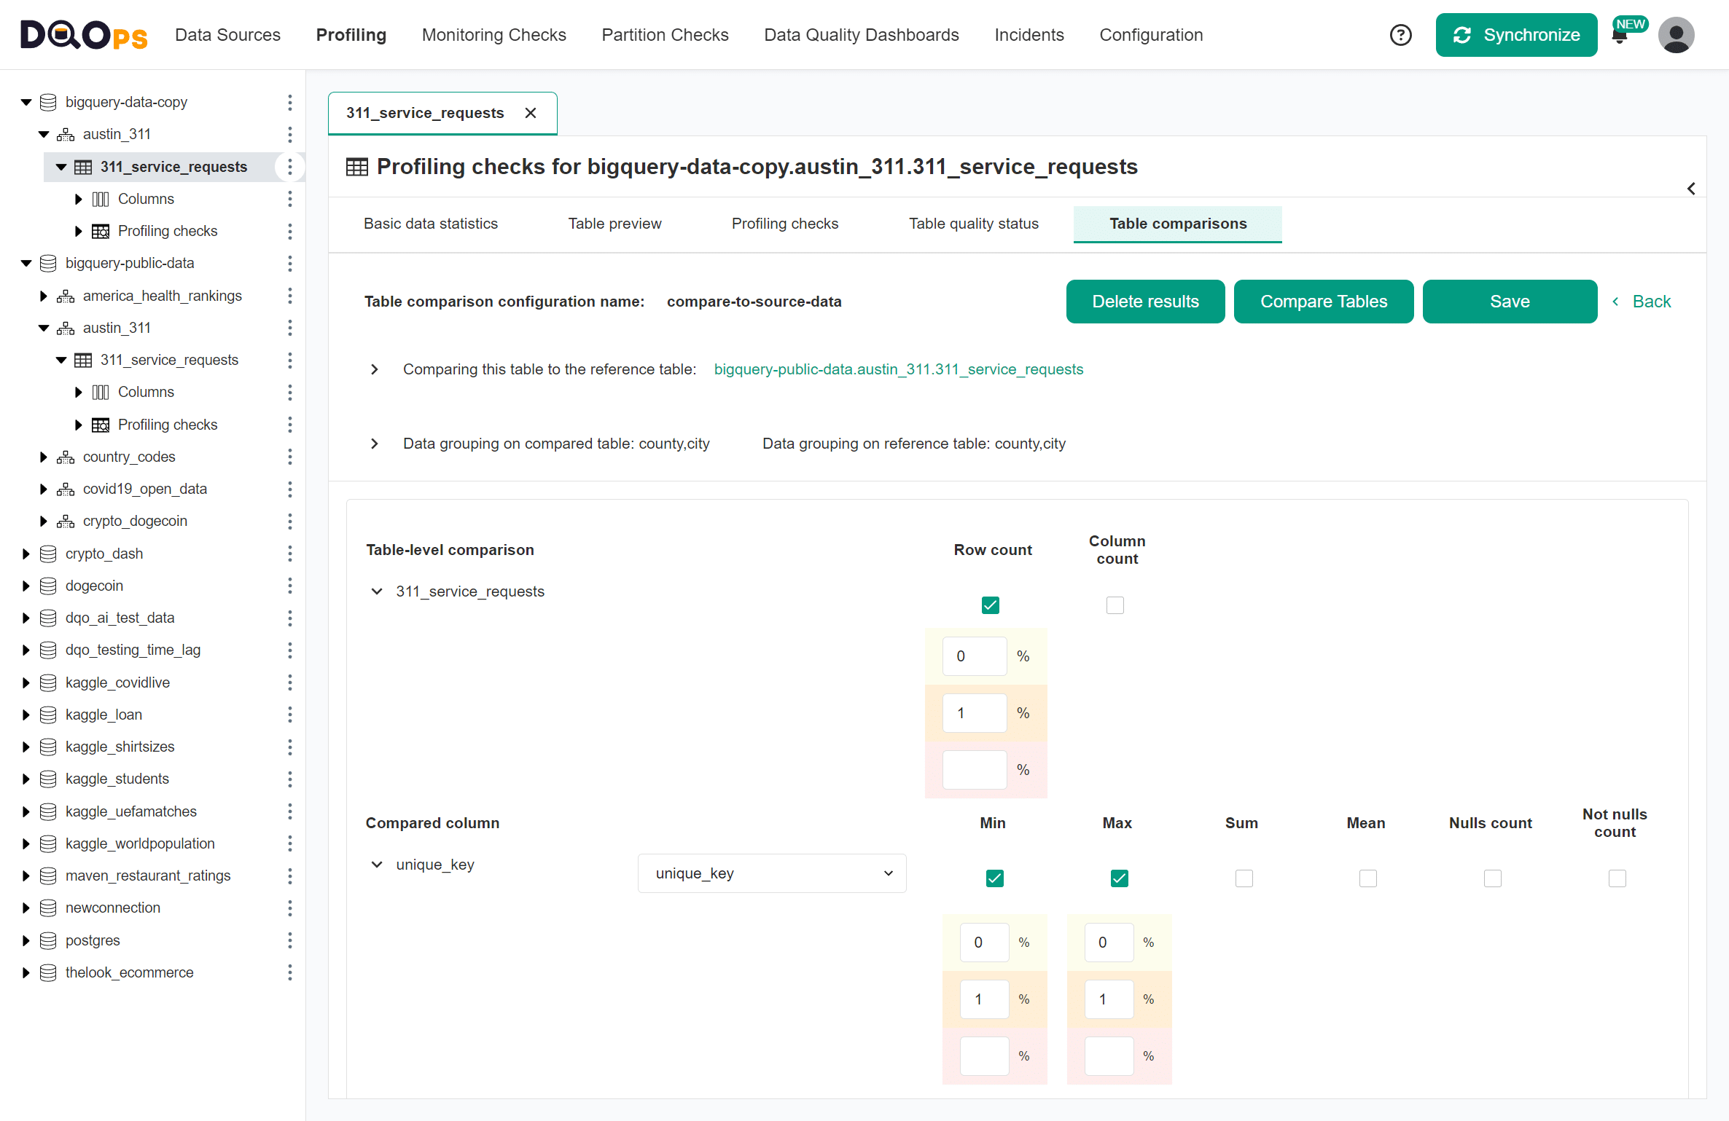
Task: Click the Compare Tables button
Action: [1324, 302]
